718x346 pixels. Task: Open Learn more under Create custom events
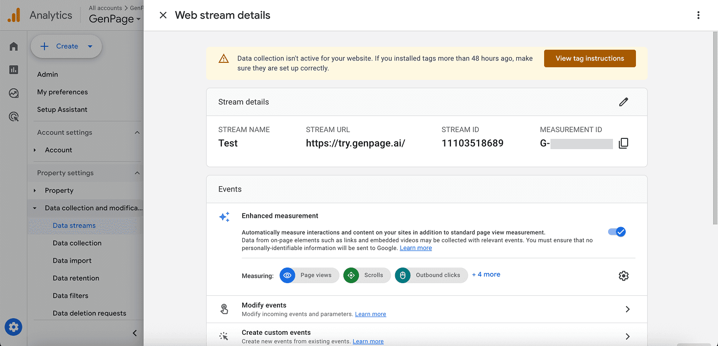(368, 342)
